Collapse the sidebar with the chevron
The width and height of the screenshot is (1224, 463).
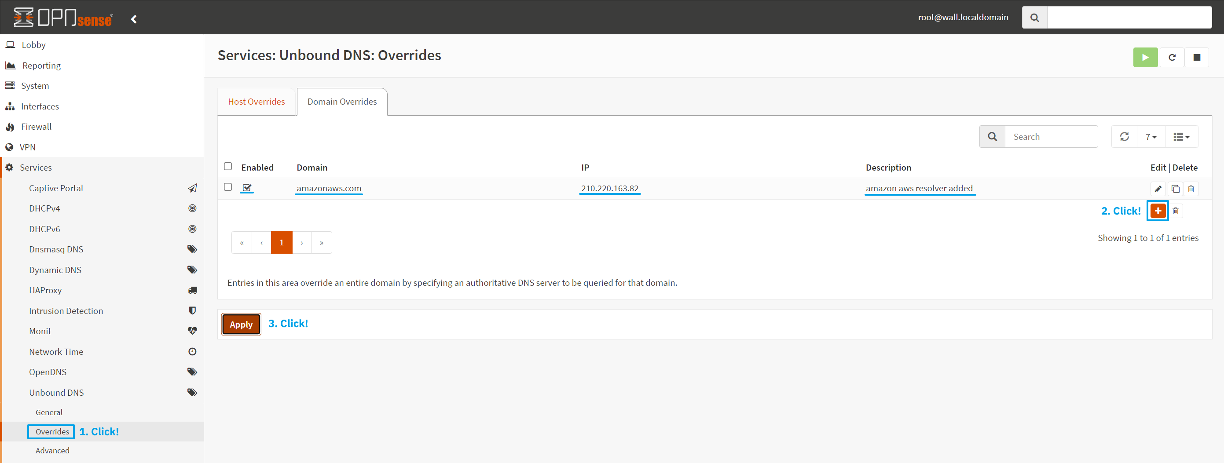click(x=134, y=19)
